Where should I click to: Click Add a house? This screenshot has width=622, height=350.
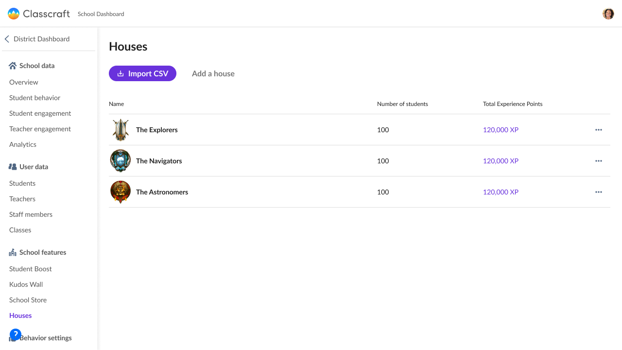click(x=213, y=73)
